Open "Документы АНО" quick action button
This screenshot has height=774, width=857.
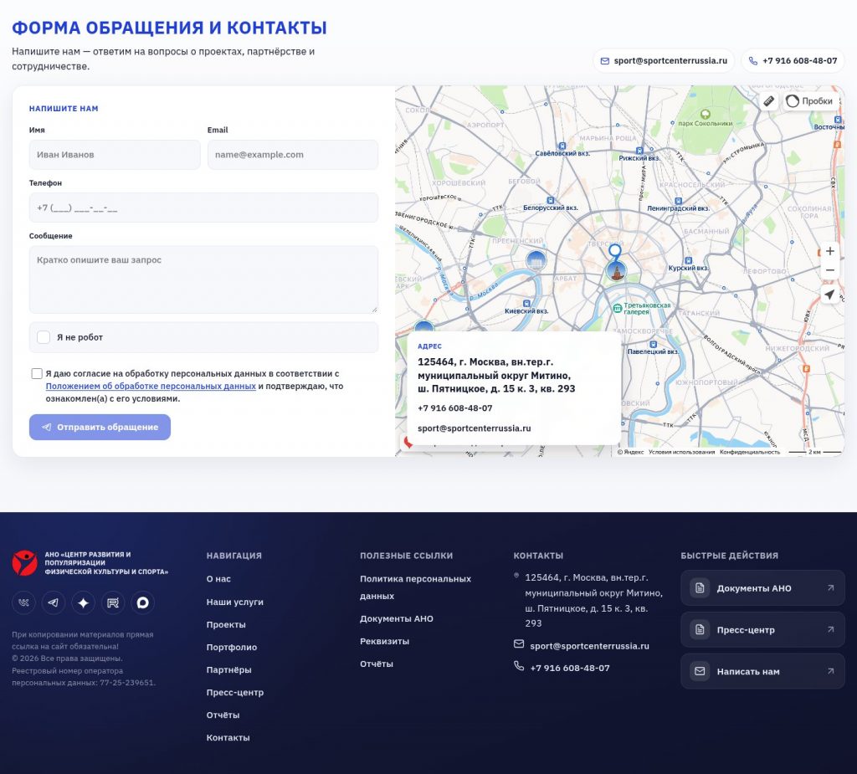click(762, 588)
